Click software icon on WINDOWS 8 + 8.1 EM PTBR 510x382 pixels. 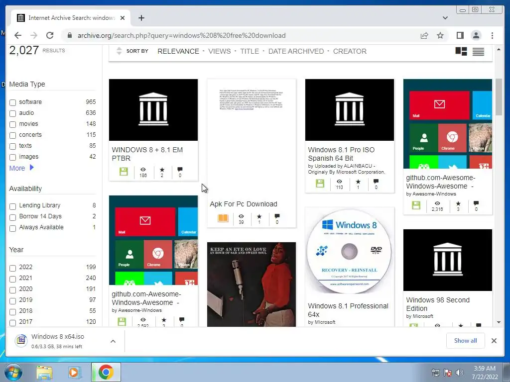[124, 172]
